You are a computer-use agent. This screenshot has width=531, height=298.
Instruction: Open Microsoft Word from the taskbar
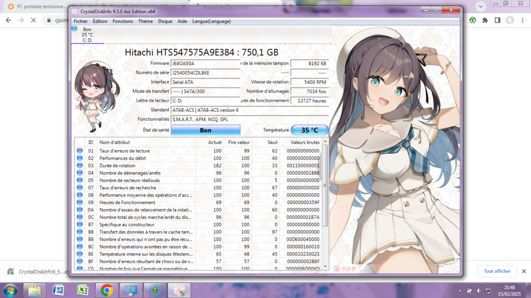pos(58,290)
